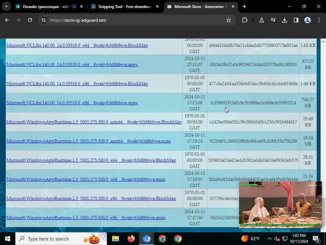The image size is (326, 245).
Task: Open Google Chrome taskbar icon
Action: pyautogui.click(x=178, y=239)
